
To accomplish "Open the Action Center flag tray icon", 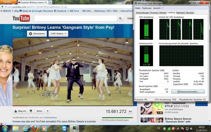I will click(x=183, y=129).
